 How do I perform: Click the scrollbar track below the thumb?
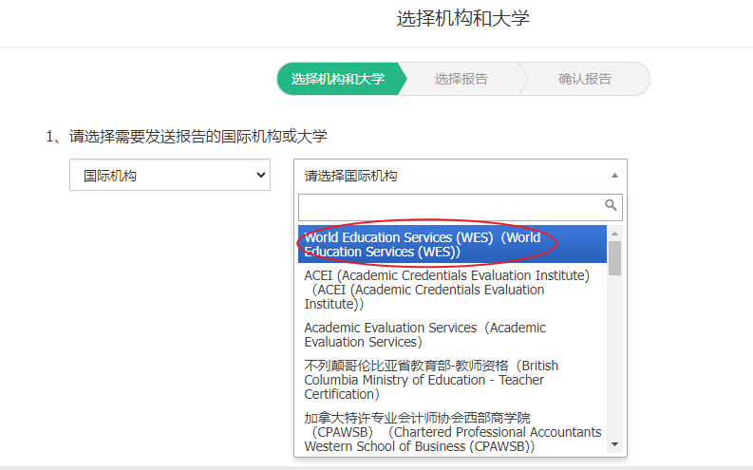tap(614, 361)
